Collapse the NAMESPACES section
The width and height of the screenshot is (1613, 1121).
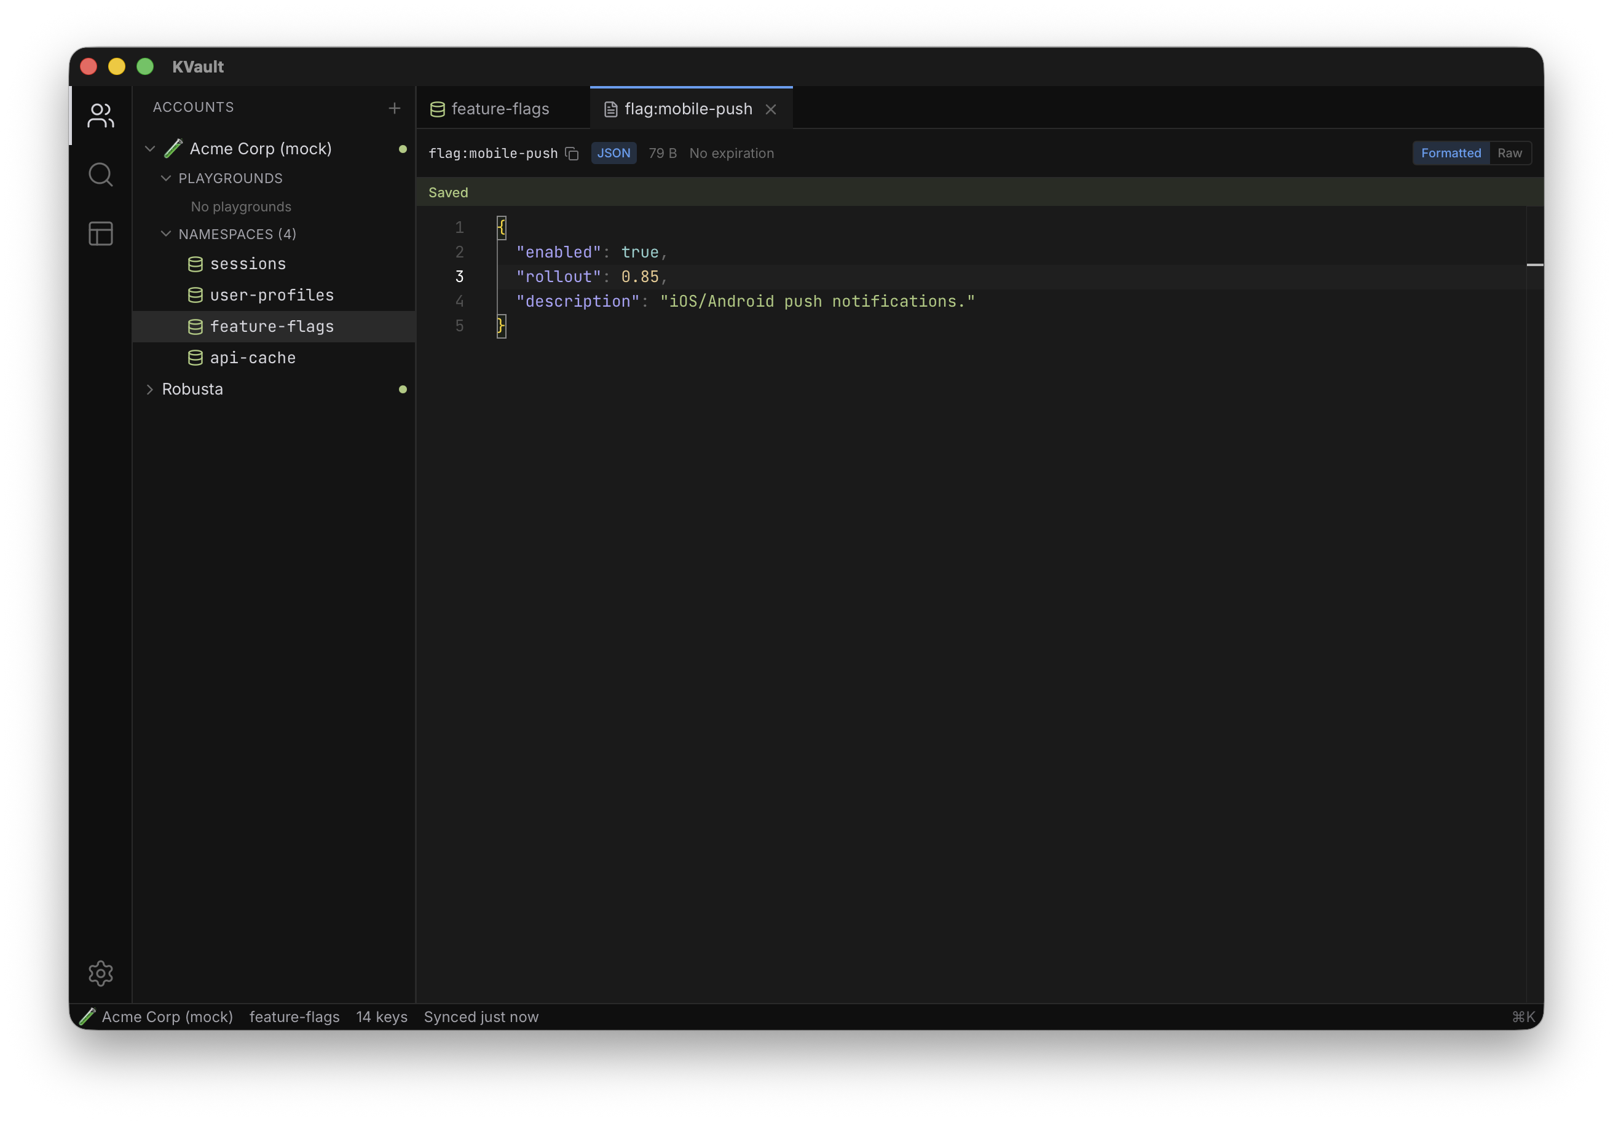[166, 234]
